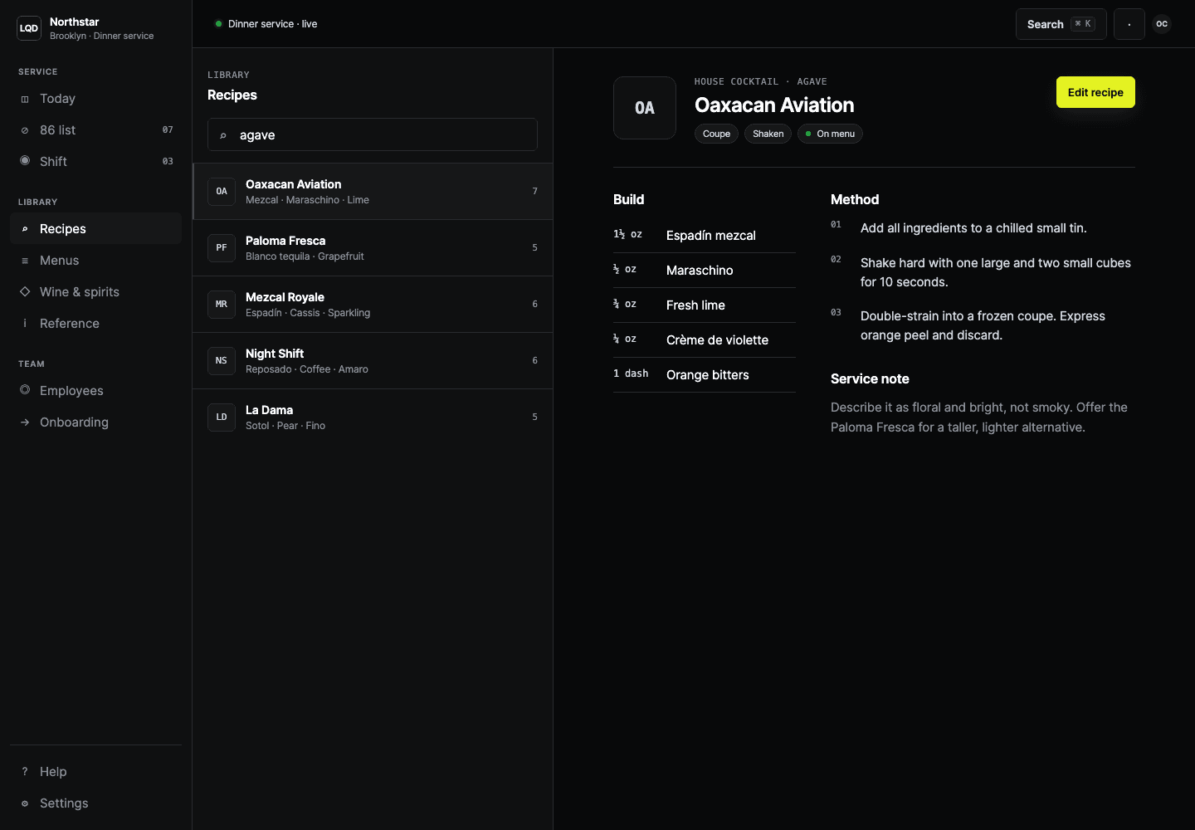Screen dimensions: 1195x830
Task: Open the top Search button
Action: (x=1061, y=24)
